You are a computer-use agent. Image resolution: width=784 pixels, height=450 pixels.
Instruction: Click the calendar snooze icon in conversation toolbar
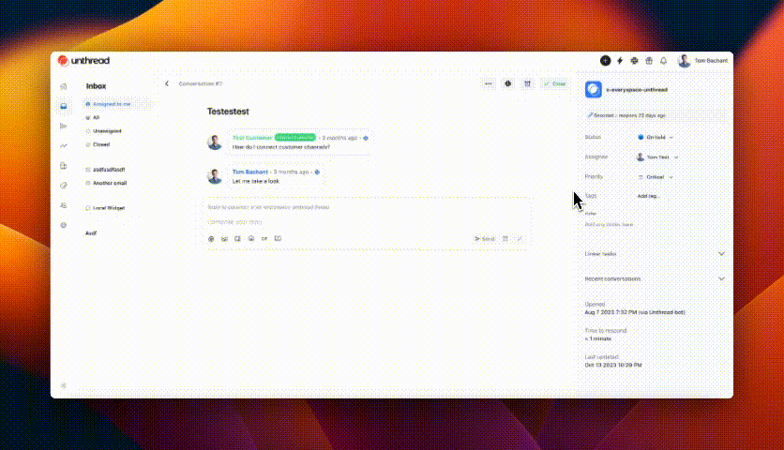[527, 84]
